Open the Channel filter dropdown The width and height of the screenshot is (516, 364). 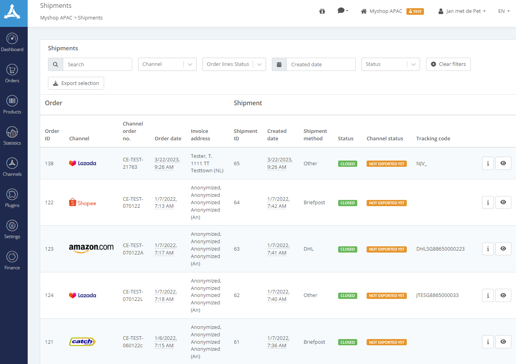167,64
